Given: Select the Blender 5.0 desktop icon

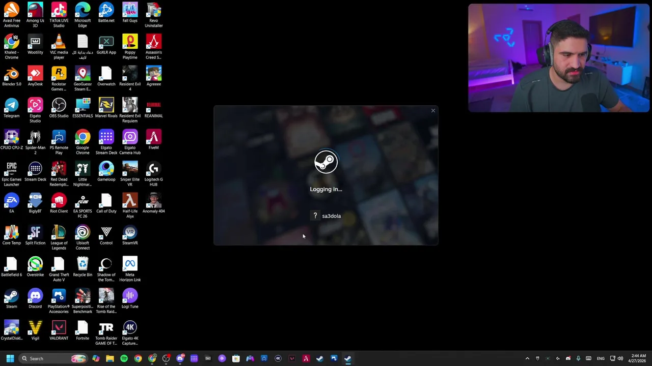Looking at the screenshot, I should click(11, 76).
